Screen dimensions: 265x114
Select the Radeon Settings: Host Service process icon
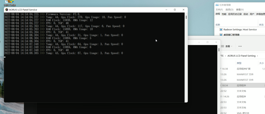click(221, 30)
